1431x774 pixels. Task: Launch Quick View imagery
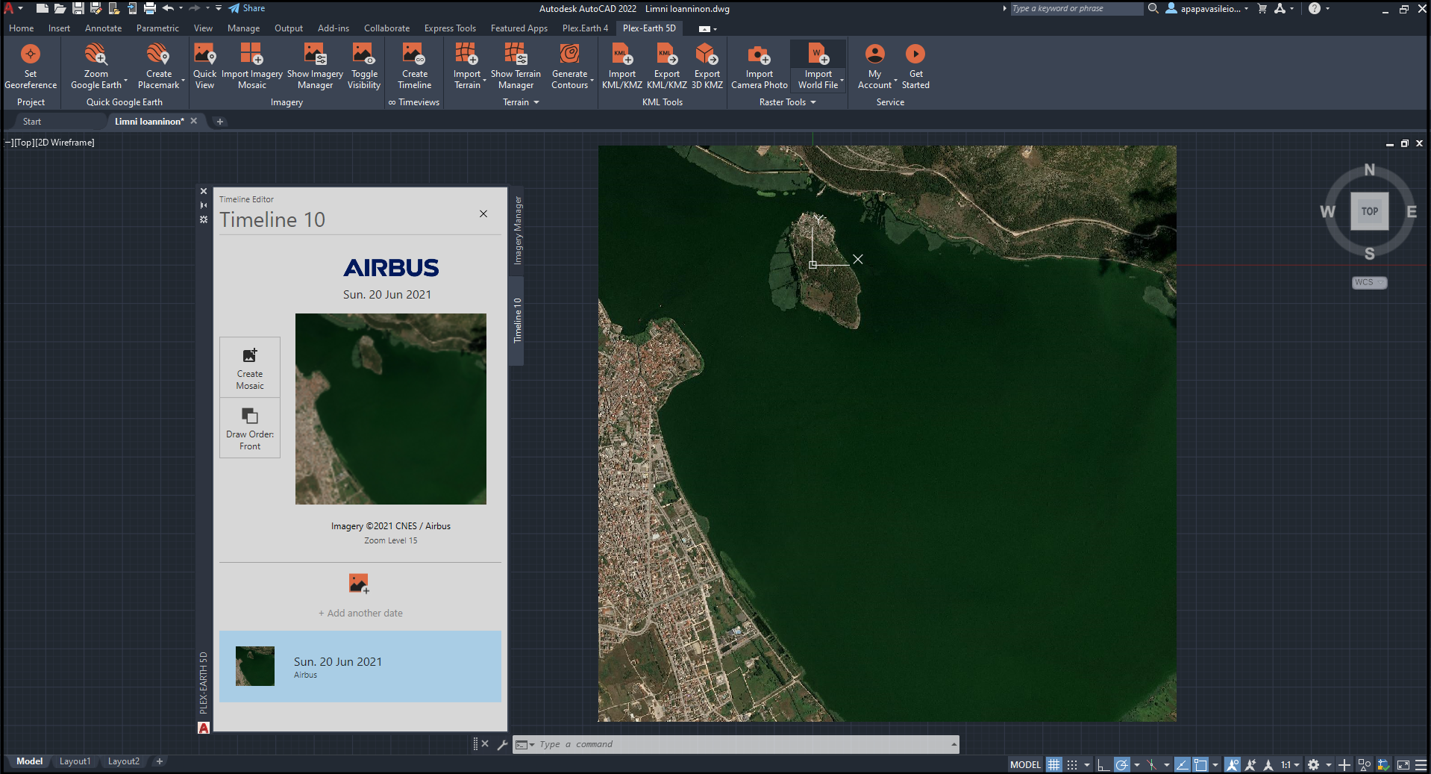tap(204, 66)
